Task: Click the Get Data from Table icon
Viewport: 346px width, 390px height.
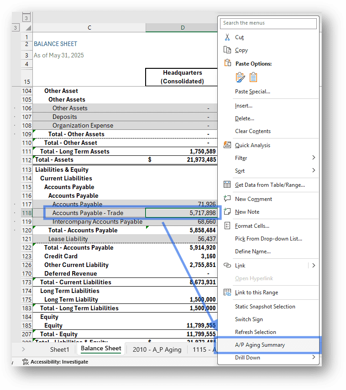Action: [x=227, y=185]
